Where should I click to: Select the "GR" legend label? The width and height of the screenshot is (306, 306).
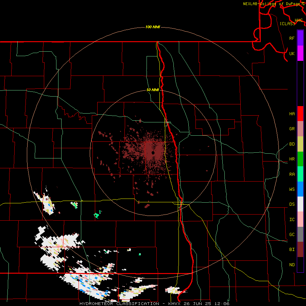pyautogui.click(x=292, y=129)
